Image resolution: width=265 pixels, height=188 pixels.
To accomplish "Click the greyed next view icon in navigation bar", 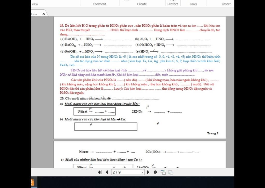I will click(x=171, y=172).
